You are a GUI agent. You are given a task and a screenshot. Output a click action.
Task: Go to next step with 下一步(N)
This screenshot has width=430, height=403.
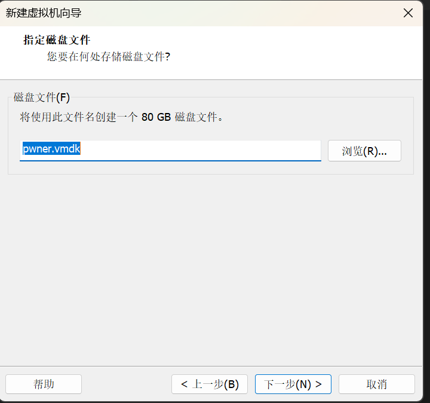coord(293,384)
